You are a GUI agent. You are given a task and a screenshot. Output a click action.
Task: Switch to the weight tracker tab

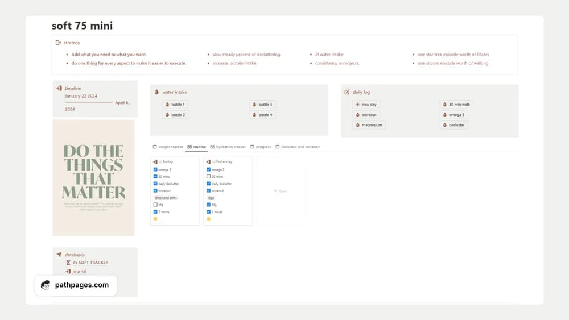[168, 147]
